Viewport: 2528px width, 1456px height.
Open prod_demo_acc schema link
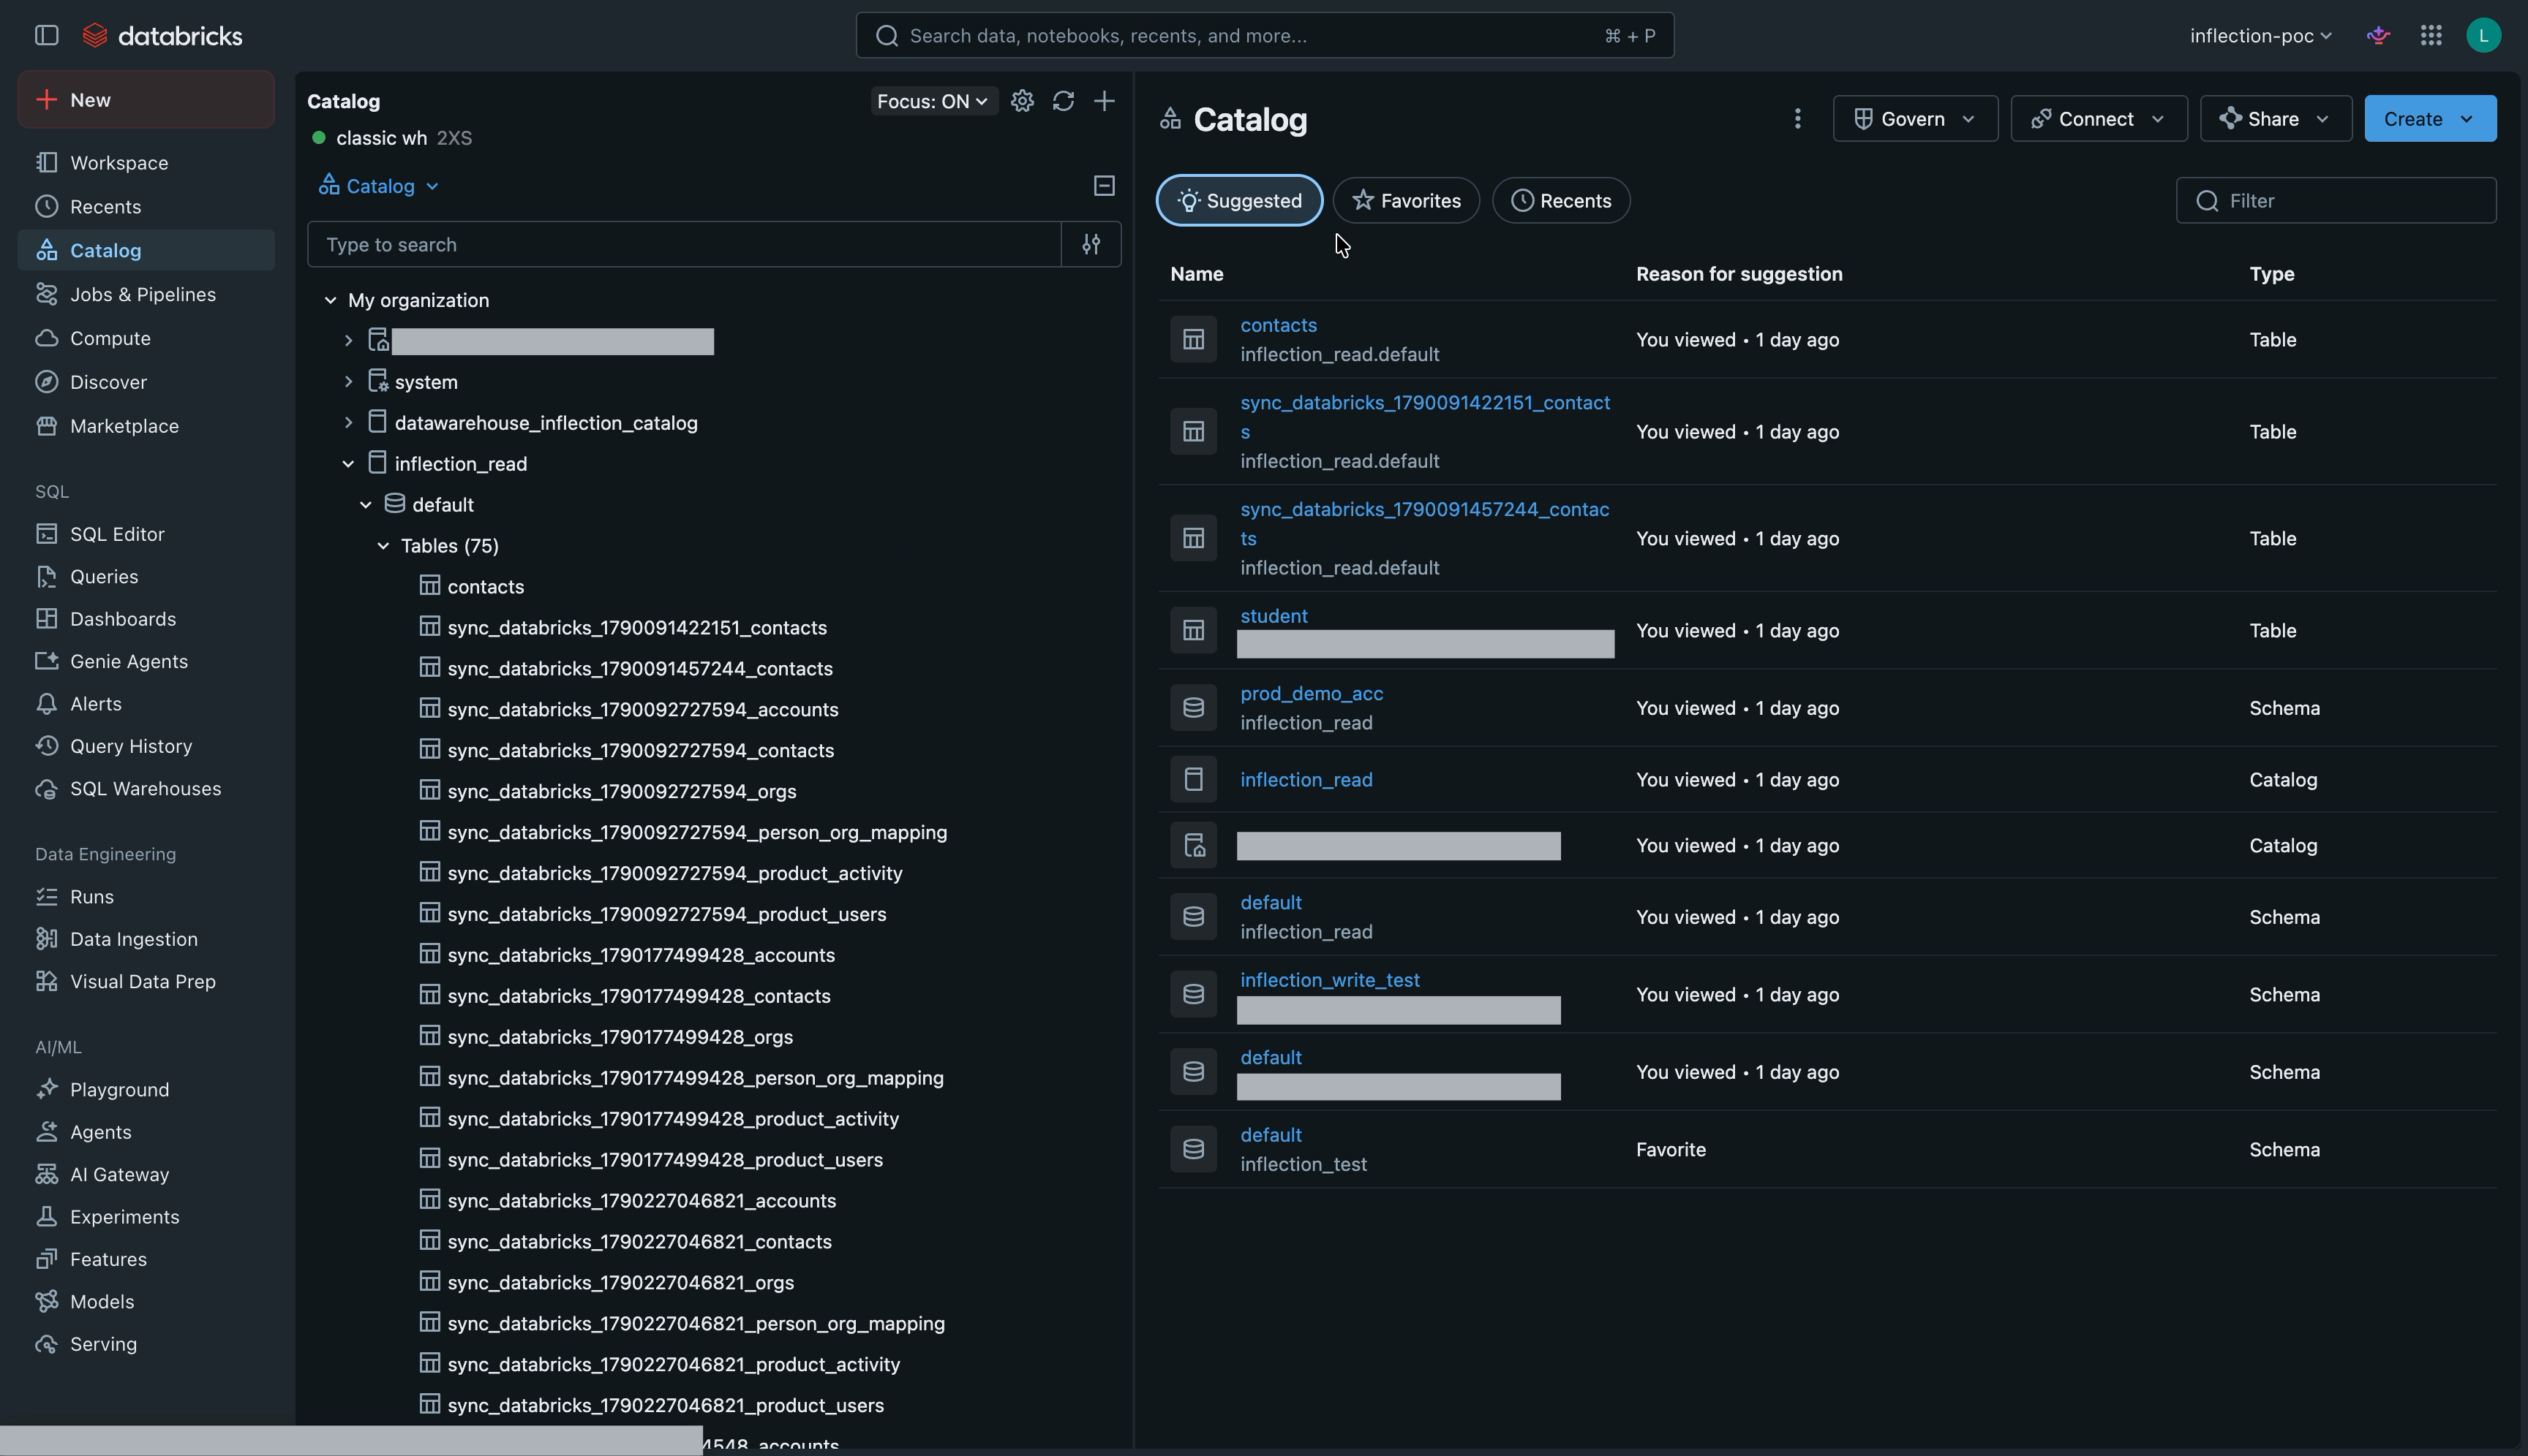click(x=1311, y=693)
